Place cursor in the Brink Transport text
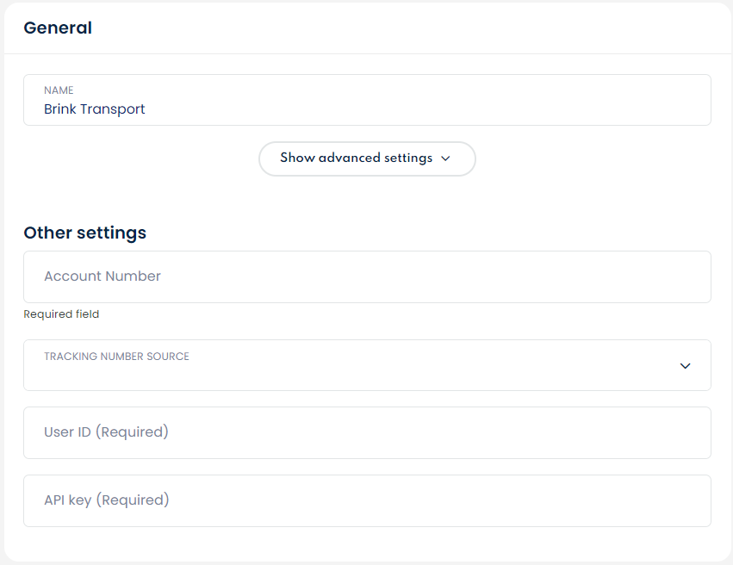This screenshot has width=733, height=565. click(95, 109)
